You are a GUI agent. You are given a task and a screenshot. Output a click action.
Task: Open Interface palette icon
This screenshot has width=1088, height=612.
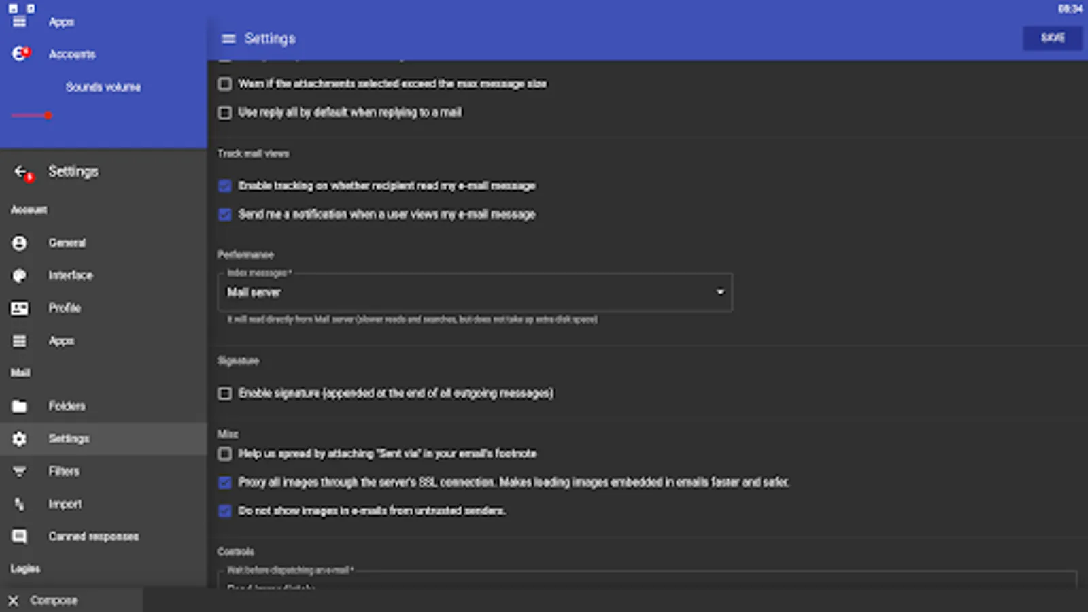tap(20, 275)
